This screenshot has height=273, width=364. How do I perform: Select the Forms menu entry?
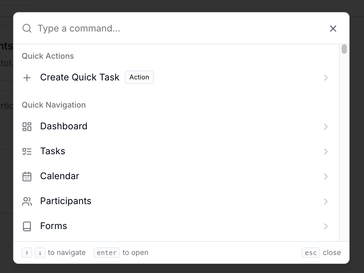click(176, 226)
